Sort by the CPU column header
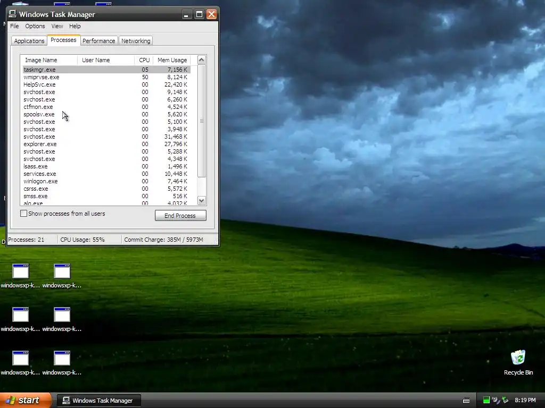The image size is (545, 408). coord(144,60)
